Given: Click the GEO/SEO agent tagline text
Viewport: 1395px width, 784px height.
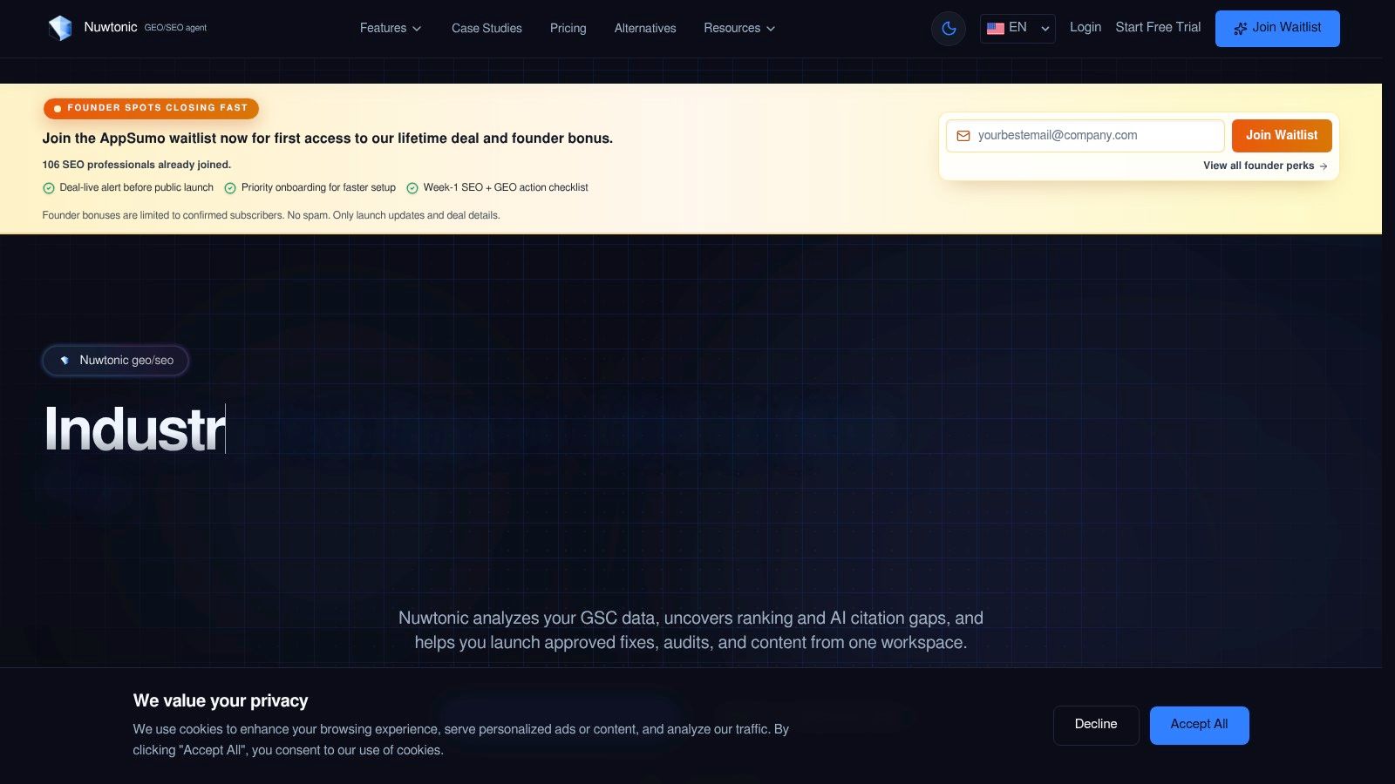Looking at the screenshot, I should pos(175,28).
